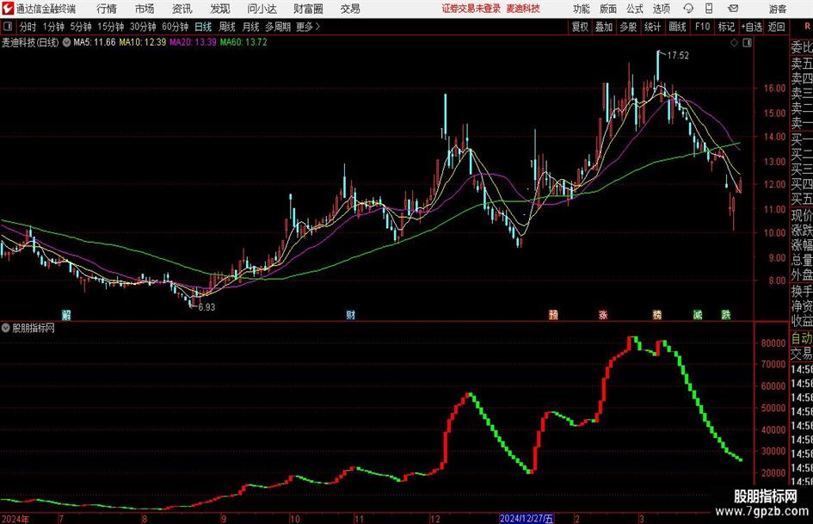Click the 返回 back button

[776, 27]
